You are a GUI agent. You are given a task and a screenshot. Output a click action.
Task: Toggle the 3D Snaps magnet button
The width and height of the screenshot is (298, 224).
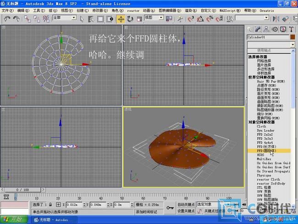click(190, 19)
